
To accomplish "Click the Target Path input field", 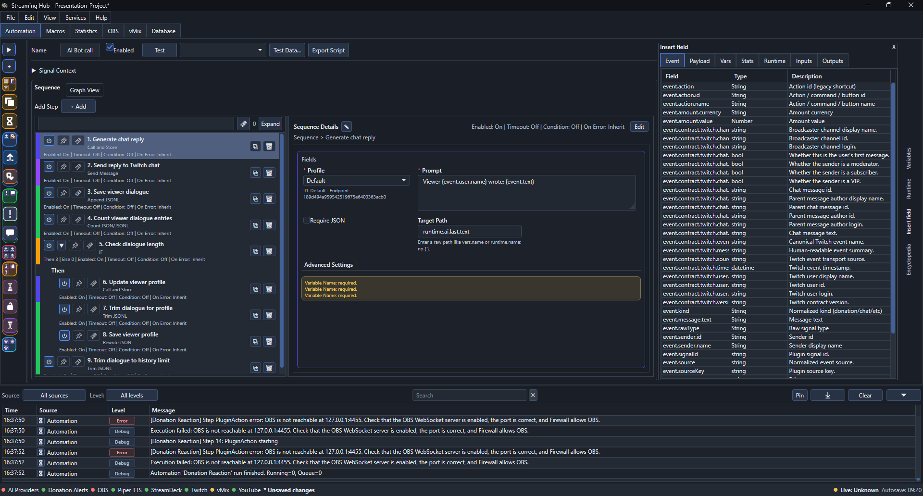I will pos(469,231).
